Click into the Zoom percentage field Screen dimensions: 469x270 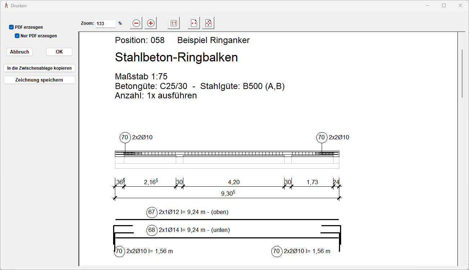[105, 24]
